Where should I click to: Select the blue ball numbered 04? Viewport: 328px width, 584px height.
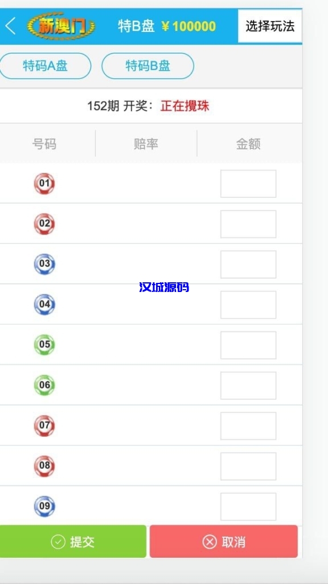(45, 305)
